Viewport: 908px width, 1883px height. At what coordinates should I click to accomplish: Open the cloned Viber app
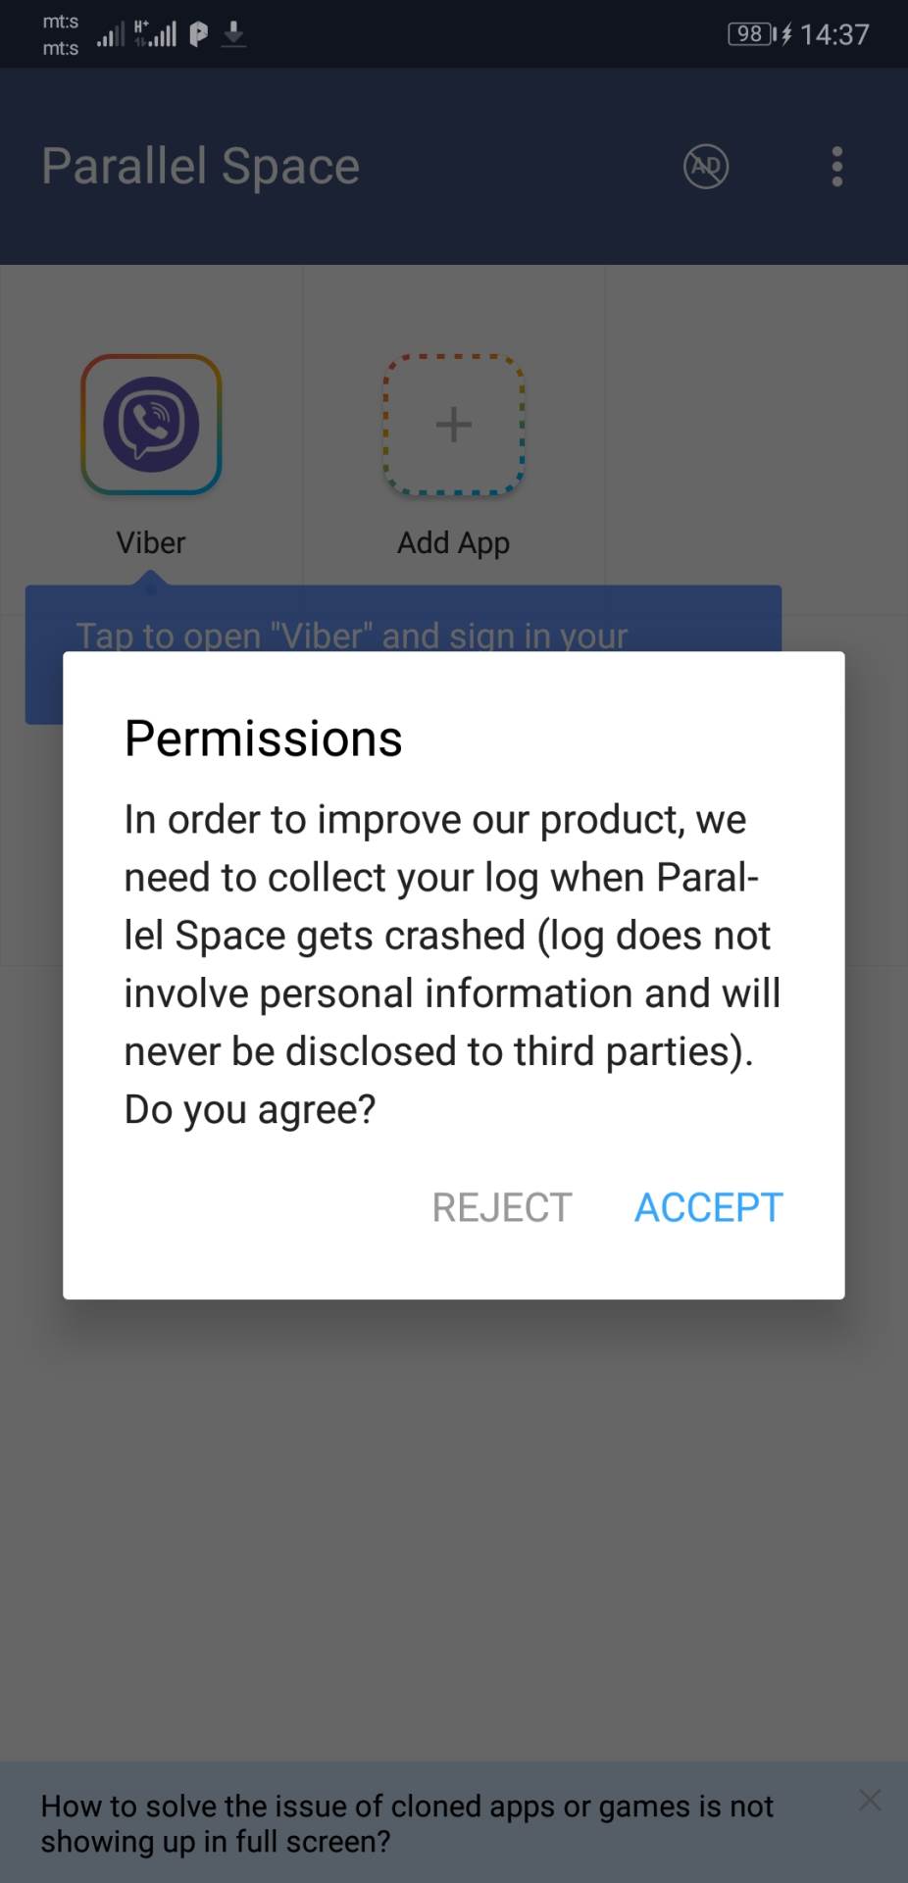point(150,425)
